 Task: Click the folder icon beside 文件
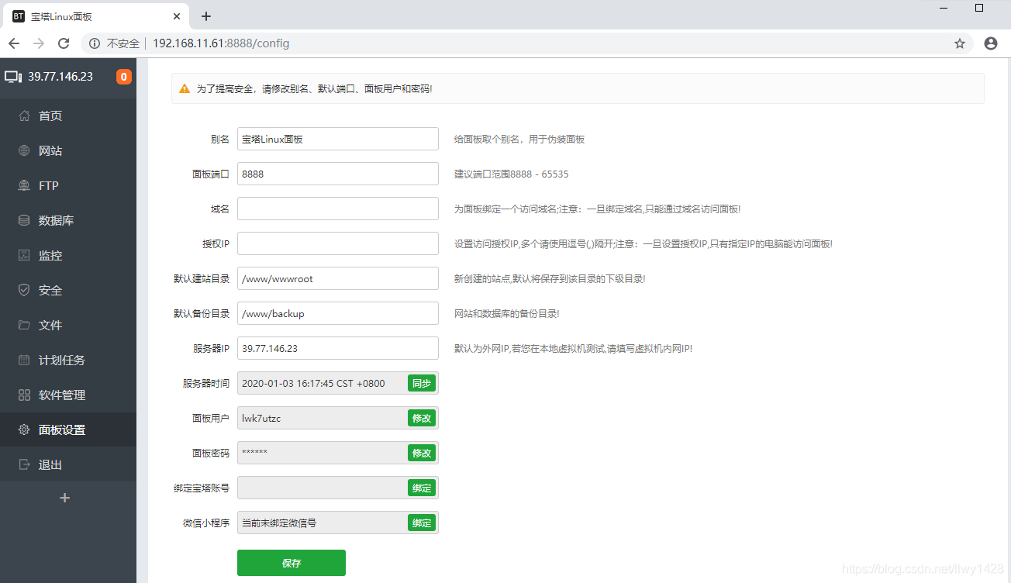point(24,325)
